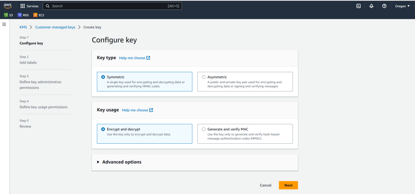The height and width of the screenshot is (194, 415).
Task: Launch the CloudShell terminal icon
Action: tap(359, 6)
